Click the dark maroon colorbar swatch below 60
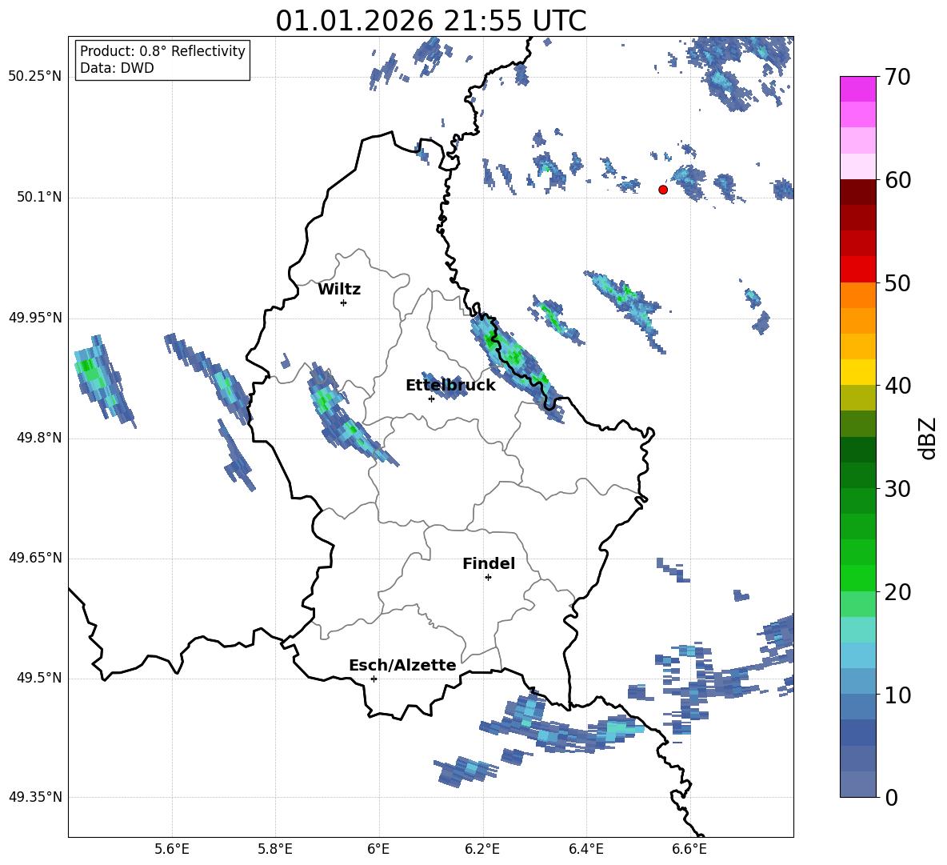This screenshot has width=947, height=865. click(857, 192)
